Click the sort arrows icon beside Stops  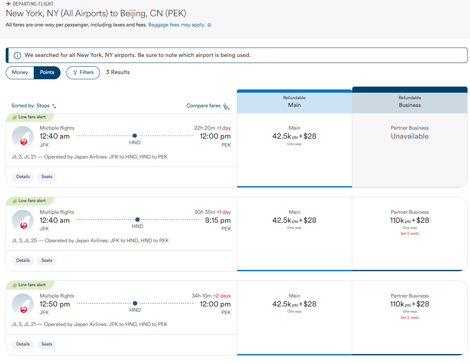coord(54,106)
